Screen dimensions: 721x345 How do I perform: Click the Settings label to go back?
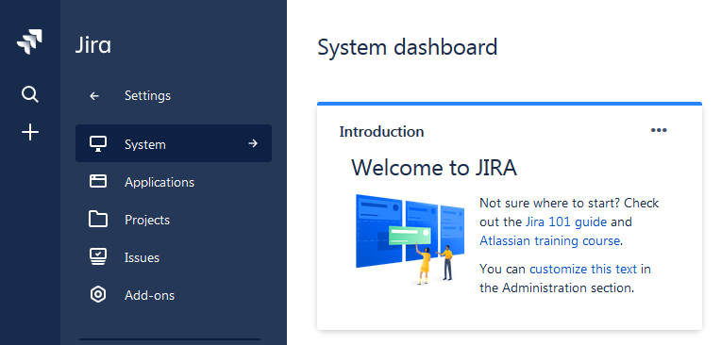147,95
